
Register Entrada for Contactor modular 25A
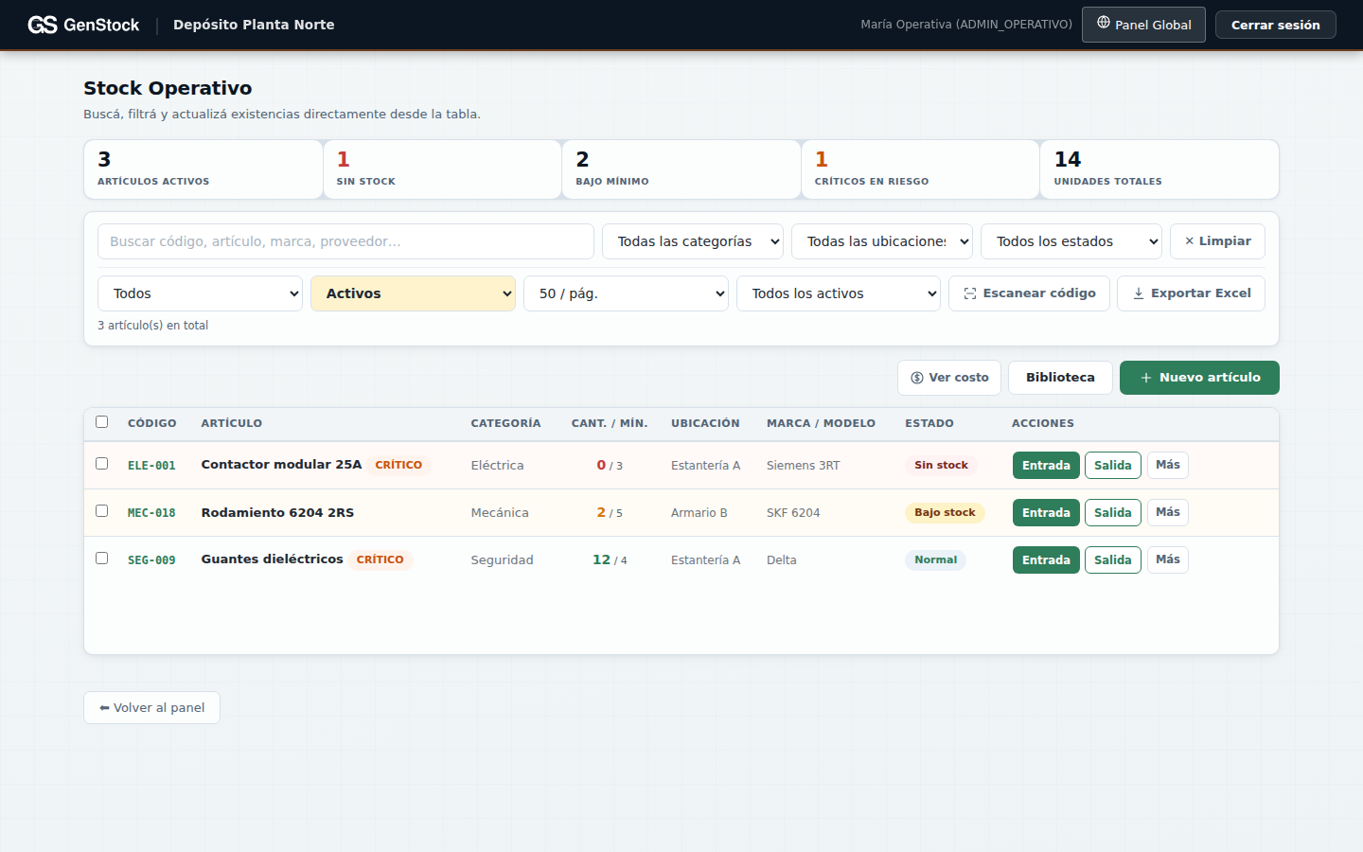coord(1046,465)
